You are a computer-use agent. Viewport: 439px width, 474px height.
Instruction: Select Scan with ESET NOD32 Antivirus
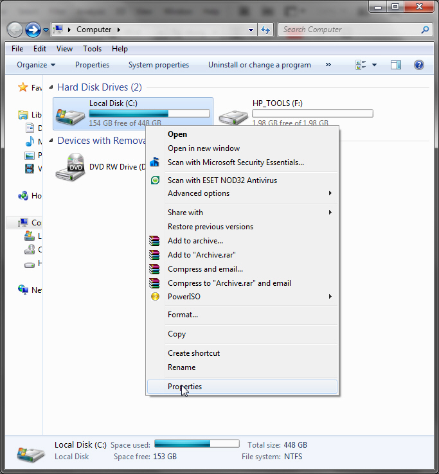tap(222, 180)
